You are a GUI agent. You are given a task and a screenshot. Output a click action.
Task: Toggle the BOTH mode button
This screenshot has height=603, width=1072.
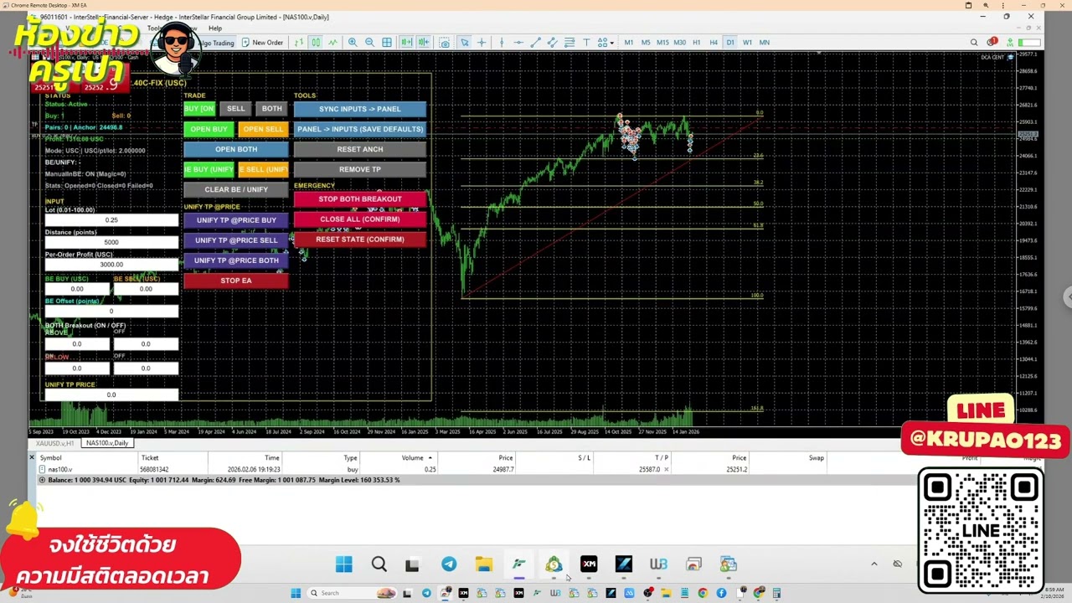coord(272,109)
